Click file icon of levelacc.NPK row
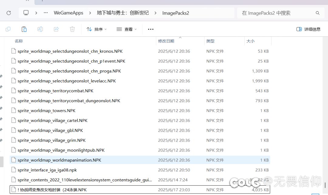The width and height of the screenshot is (328, 195). (14, 81)
